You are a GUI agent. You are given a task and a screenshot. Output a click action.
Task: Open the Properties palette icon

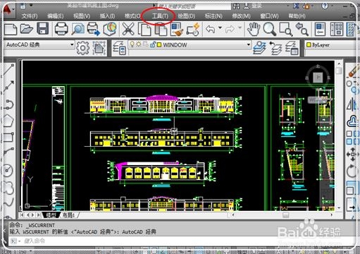point(320,29)
